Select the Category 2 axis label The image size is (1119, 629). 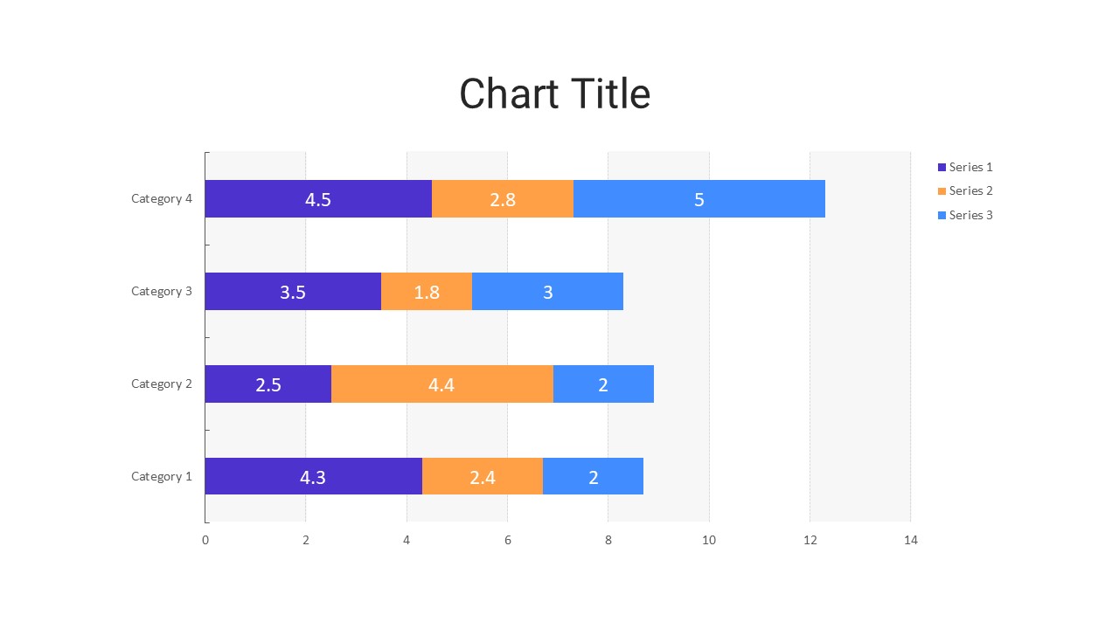[x=162, y=384]
